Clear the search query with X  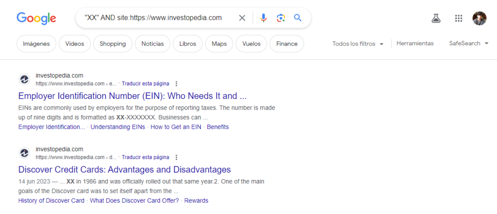pyautogui.click(x=242, y=18)
